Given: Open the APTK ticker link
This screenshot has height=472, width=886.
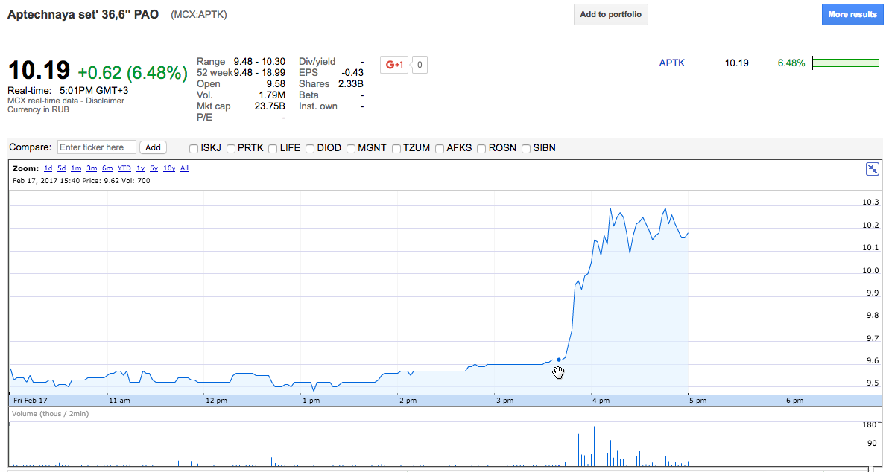Looking at the screenshot, I should [672, 63].
